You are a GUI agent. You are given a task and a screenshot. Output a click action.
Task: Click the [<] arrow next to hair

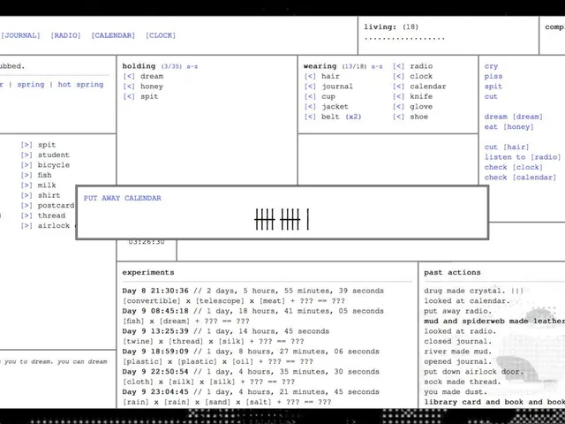tap(310, 77)
